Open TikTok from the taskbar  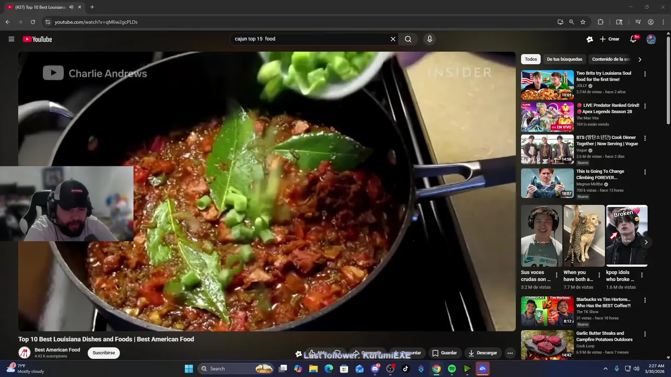pyautogui.click(x=406, y=369)
